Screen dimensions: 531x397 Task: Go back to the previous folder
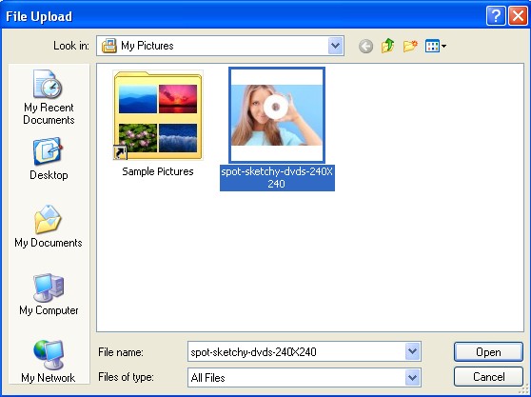[x=365, y=46]
